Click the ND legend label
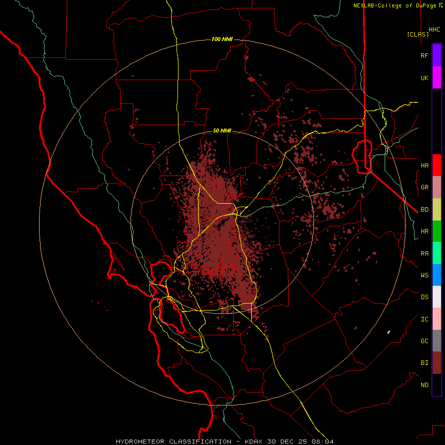Image resolution: width=445 pixels, height=445 pixels. (424, 385)
